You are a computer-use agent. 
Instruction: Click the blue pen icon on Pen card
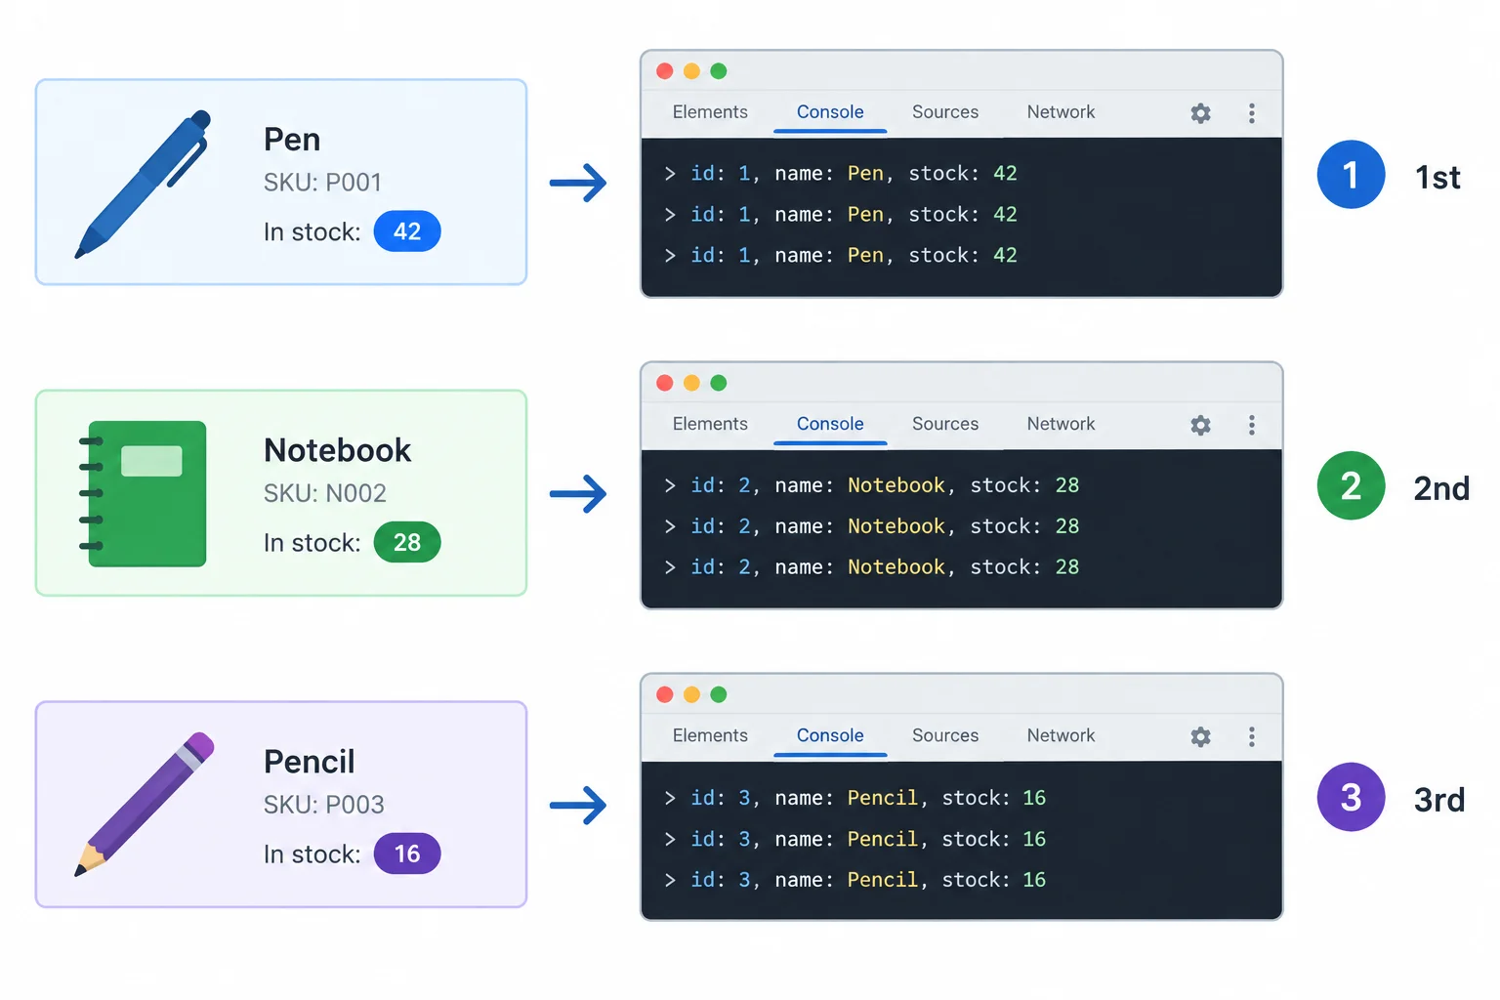(x=144, y=184)
